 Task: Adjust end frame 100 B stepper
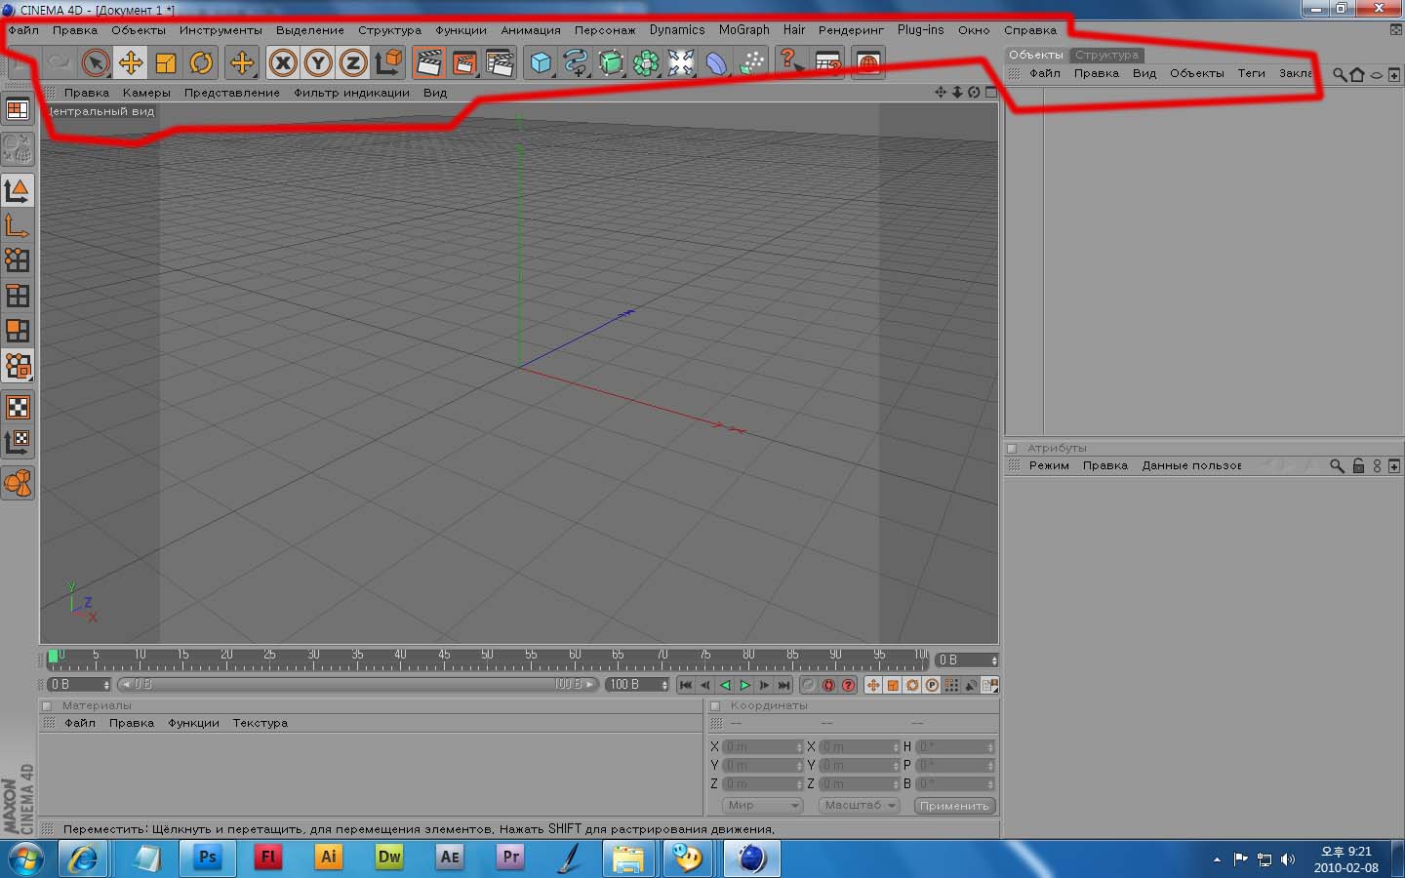coord(664,685)
